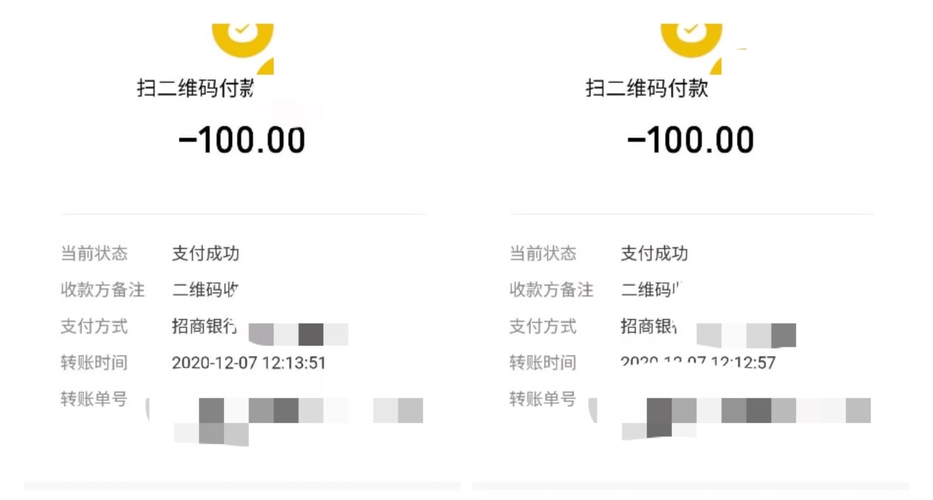The height and width of the screenshot is (500, 933).
Task: Click 支付成功 status in the left receipt
Action: coord(205,253)
